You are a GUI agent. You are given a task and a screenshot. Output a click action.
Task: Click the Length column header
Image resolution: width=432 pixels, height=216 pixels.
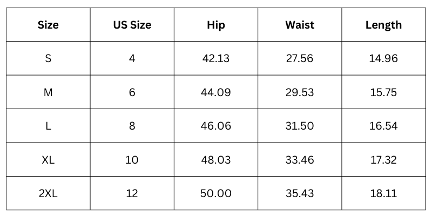point(383,25)
